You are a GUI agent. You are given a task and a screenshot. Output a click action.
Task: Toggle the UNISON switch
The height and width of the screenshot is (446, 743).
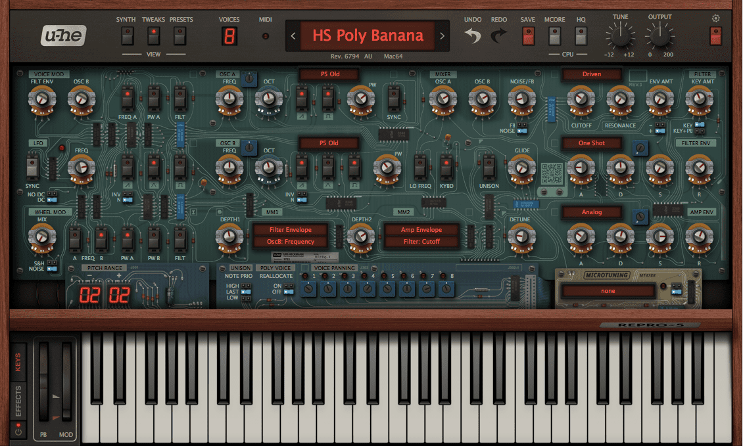(x=489, y=167)
